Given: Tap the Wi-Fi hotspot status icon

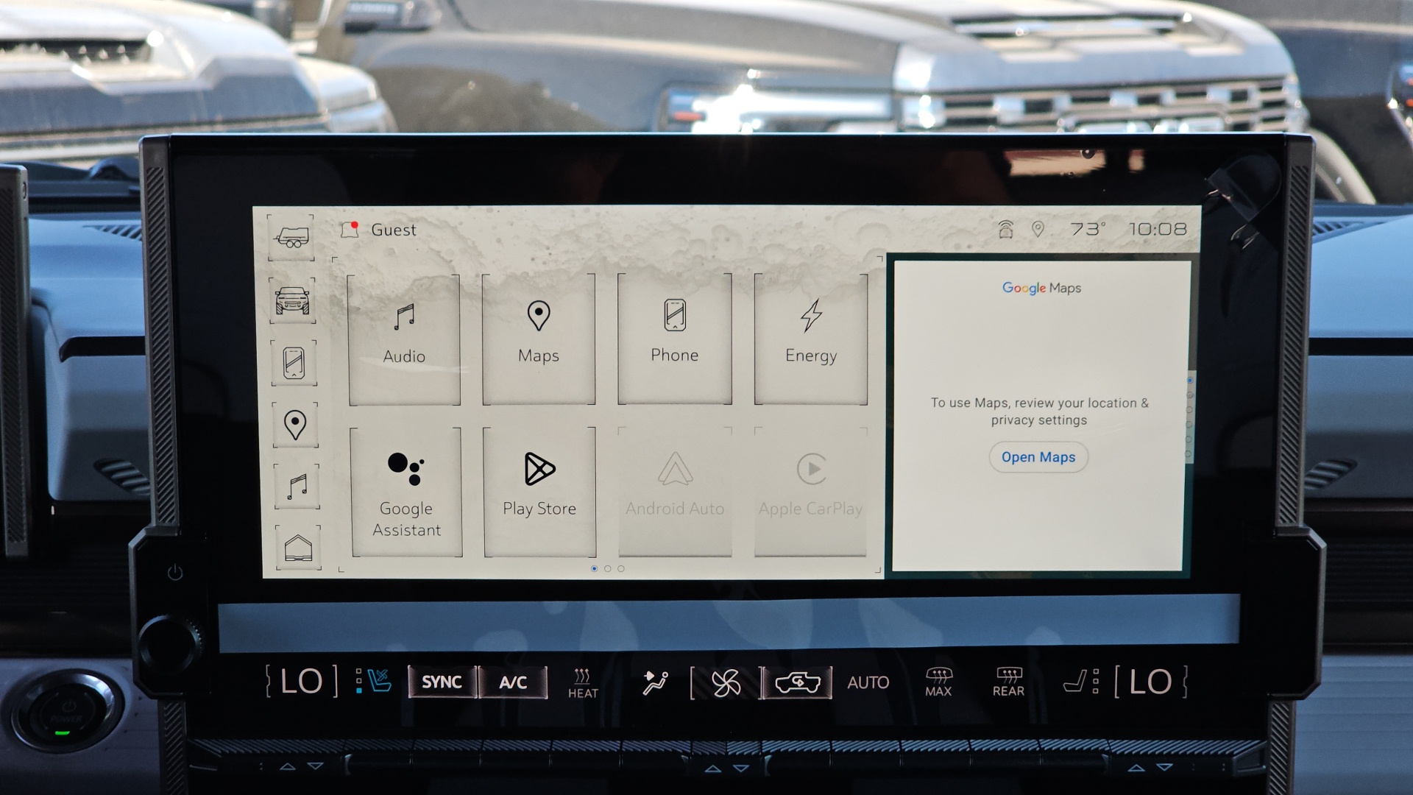Looking at the screenshot, I should pyautogui.click(x=1005, y=229).
